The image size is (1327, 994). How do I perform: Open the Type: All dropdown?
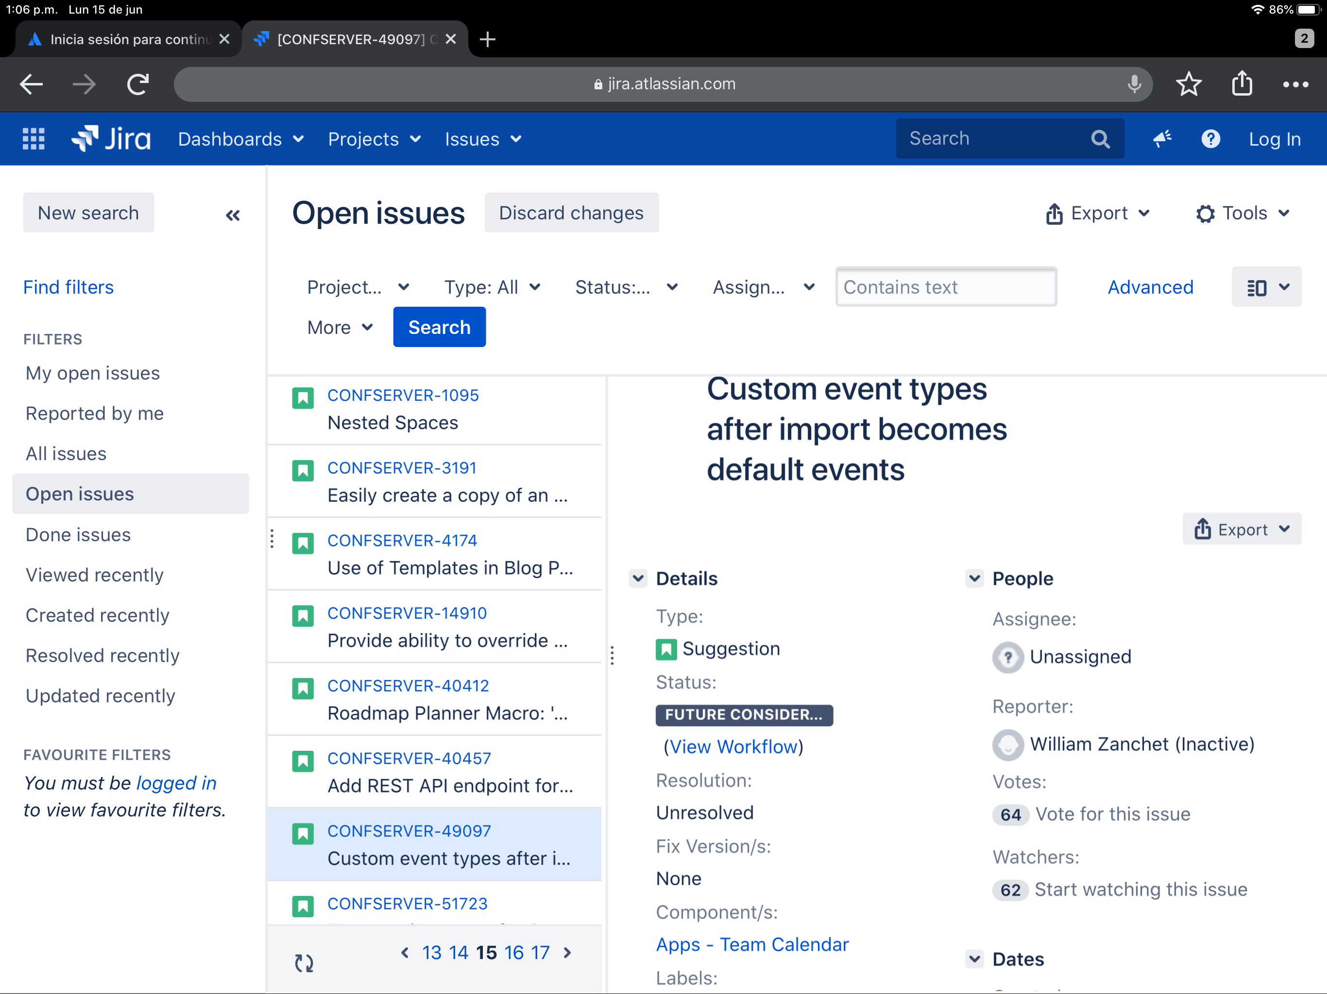click(x=492, y=287)
